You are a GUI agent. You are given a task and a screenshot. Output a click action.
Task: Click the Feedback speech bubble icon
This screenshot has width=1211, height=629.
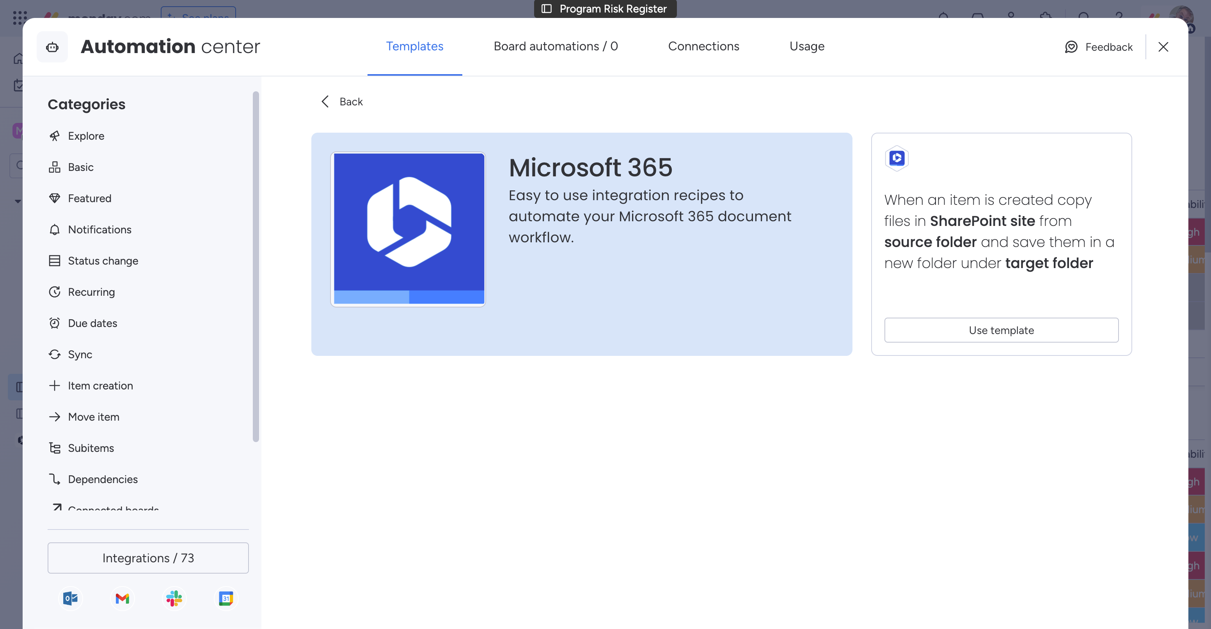1071,47
